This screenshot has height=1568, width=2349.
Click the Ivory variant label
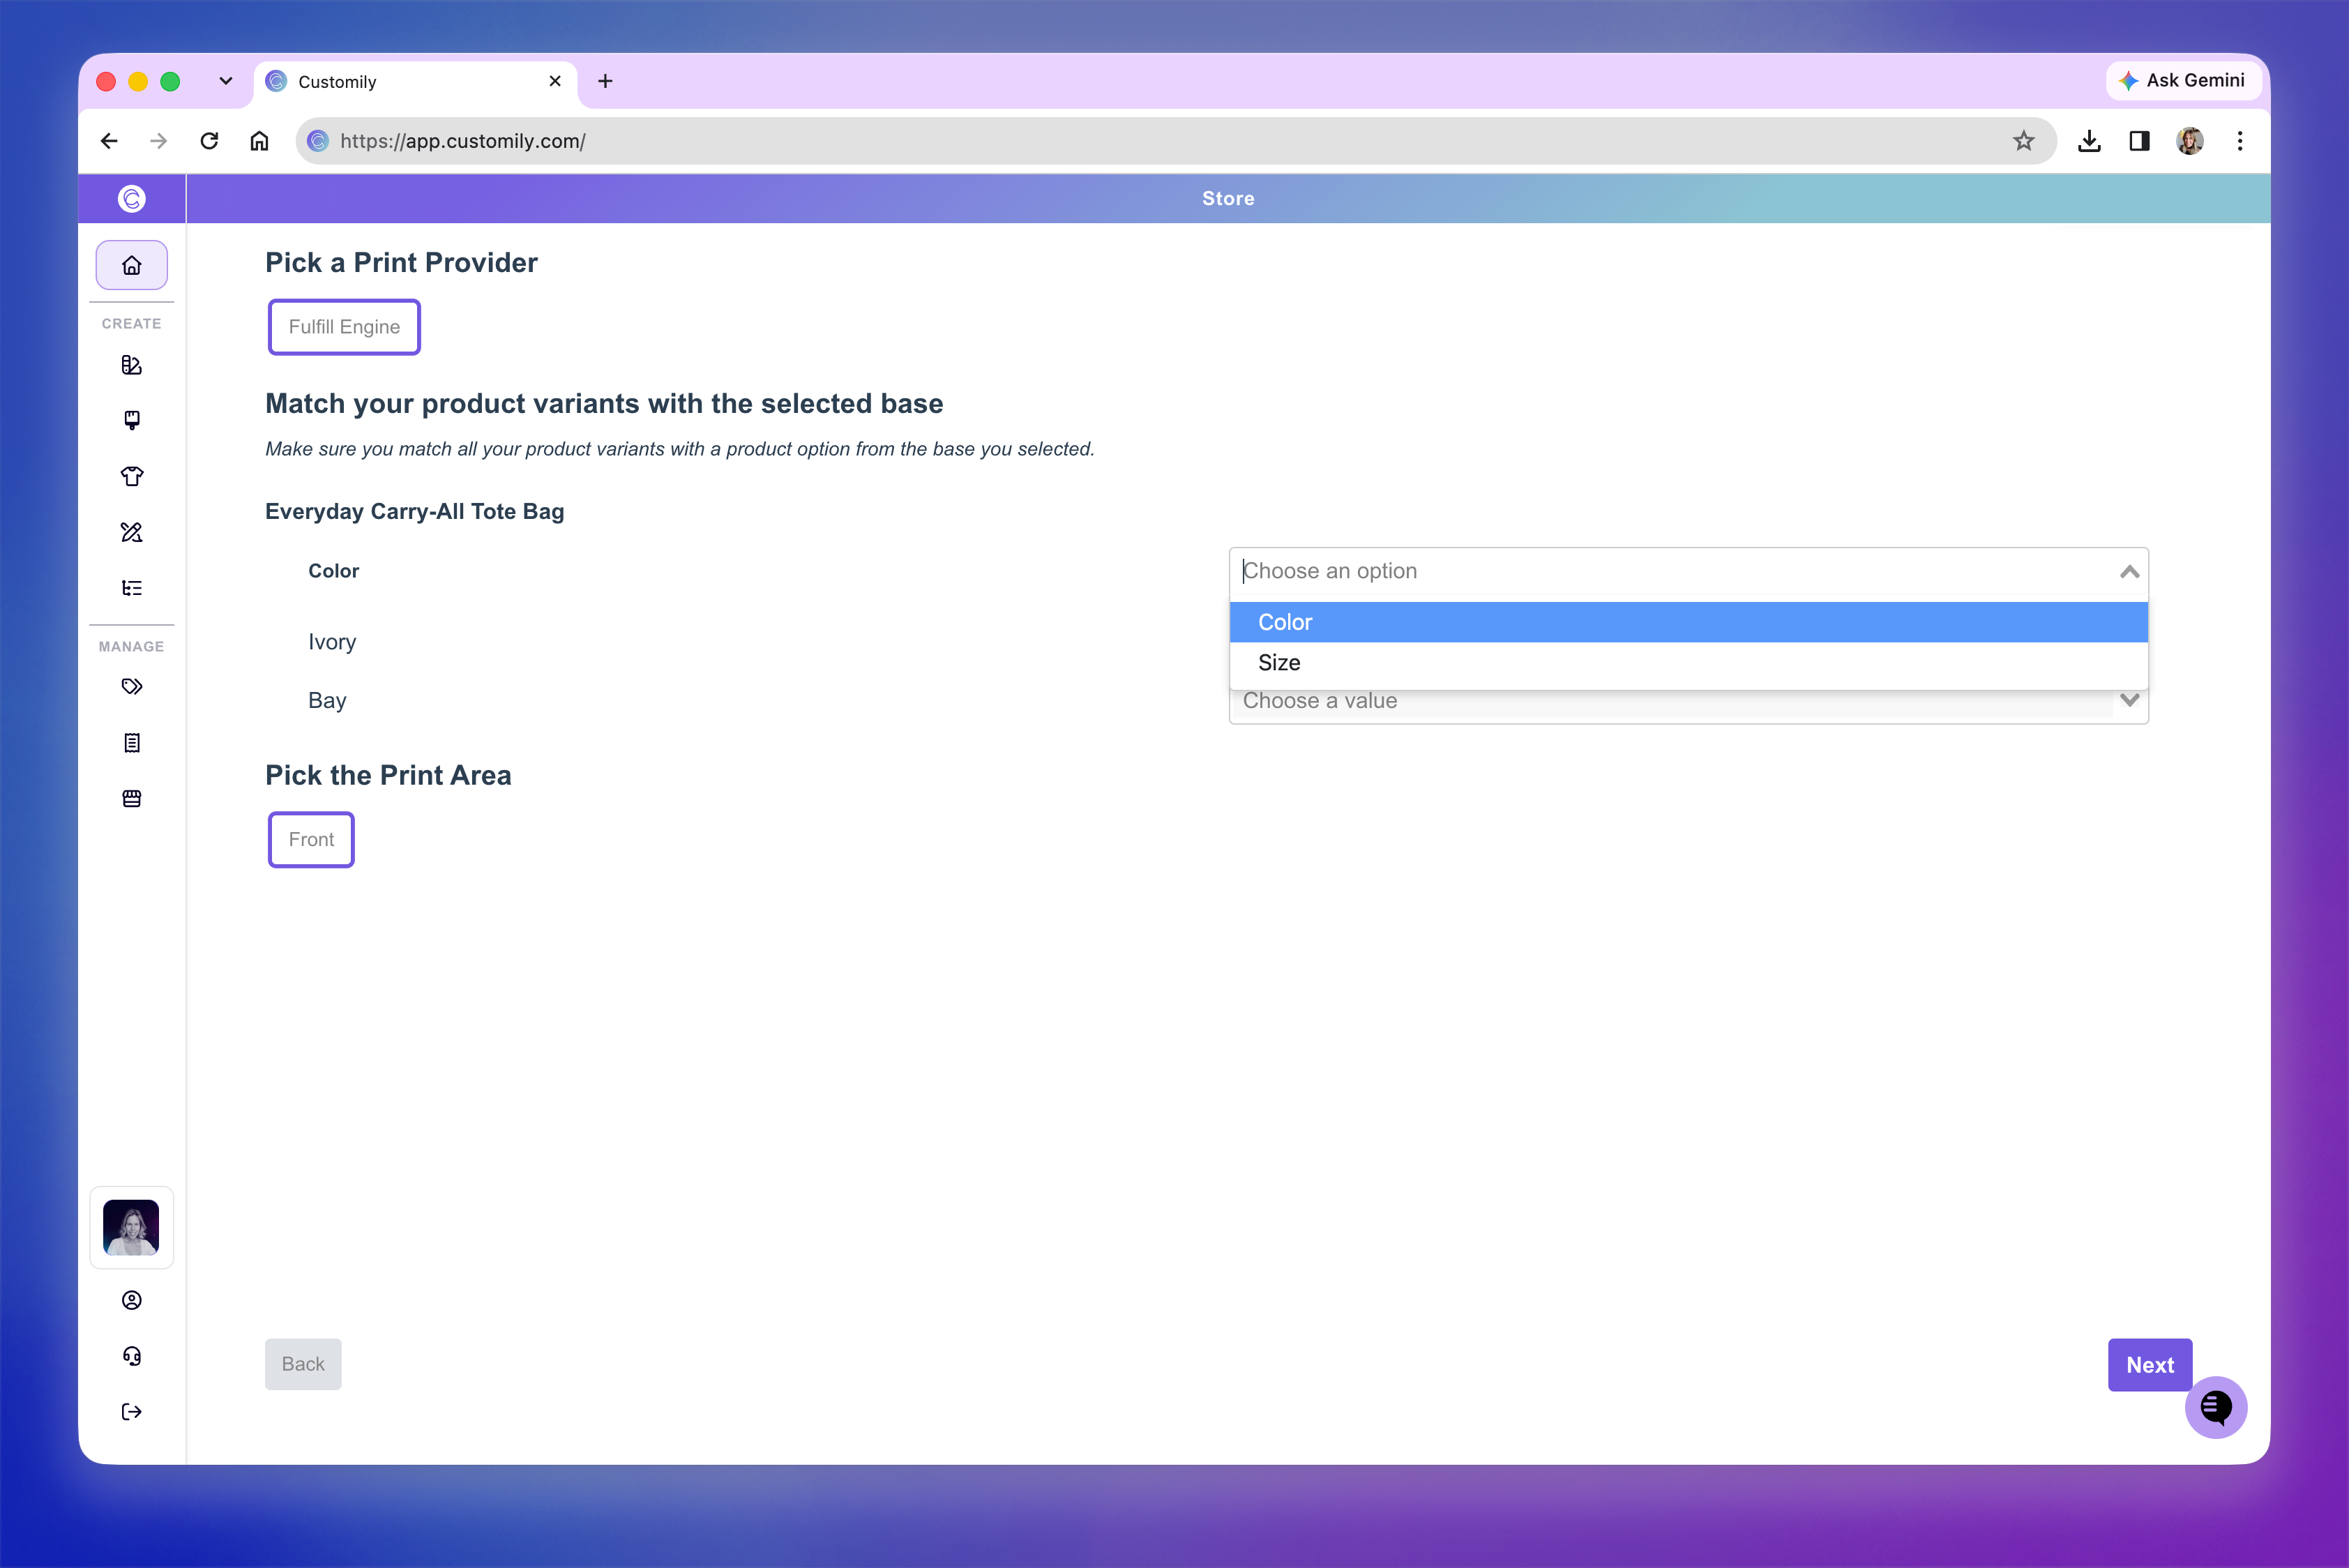tap(332, 642)
